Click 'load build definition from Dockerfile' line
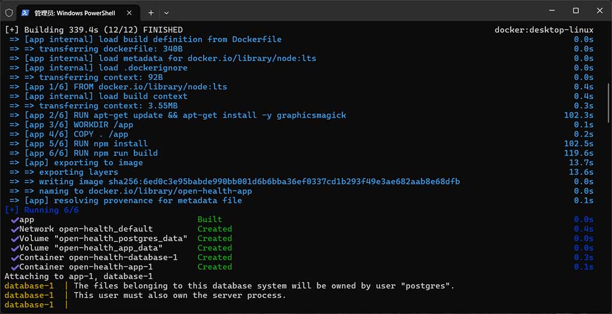 click(x=145, y=39)
